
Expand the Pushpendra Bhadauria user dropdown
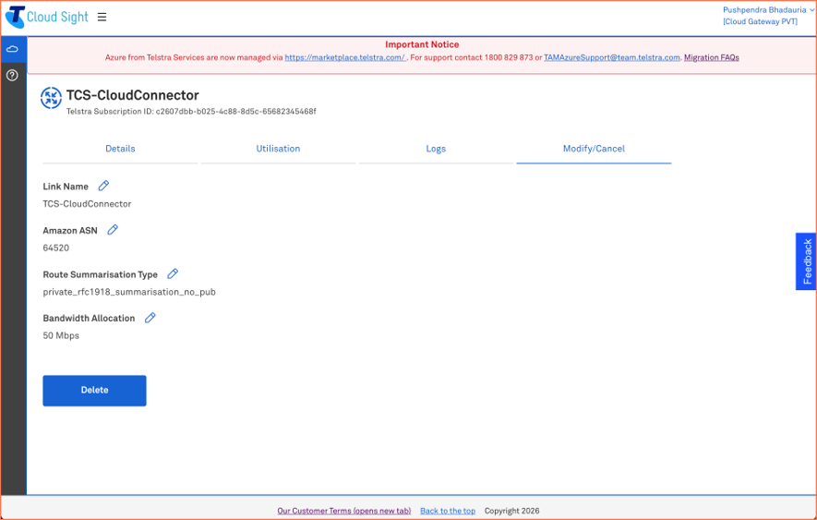pos(768,10)
